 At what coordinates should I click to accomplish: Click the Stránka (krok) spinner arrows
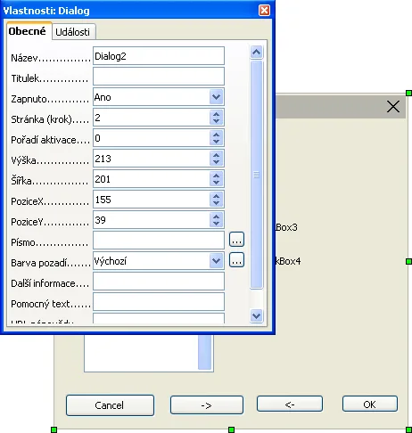tap(216, 118)
